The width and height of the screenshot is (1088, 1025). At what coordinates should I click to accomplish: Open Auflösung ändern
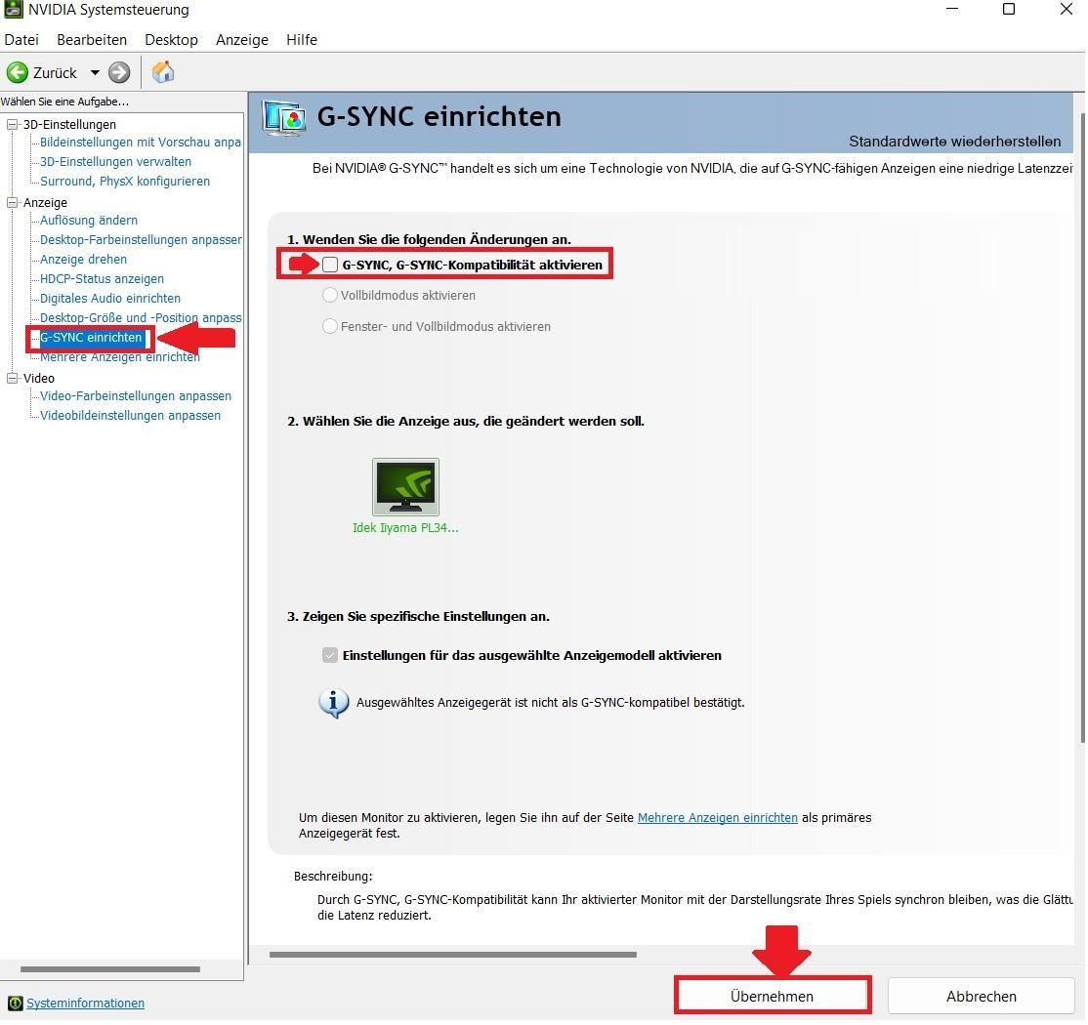tap(89, 220)
